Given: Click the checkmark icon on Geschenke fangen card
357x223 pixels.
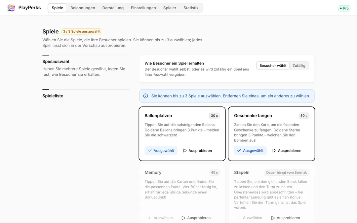Looking at the screenshot, I should 239,151.
